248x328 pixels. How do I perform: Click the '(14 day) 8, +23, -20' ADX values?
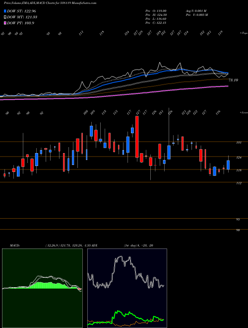[x=138, y=246]
